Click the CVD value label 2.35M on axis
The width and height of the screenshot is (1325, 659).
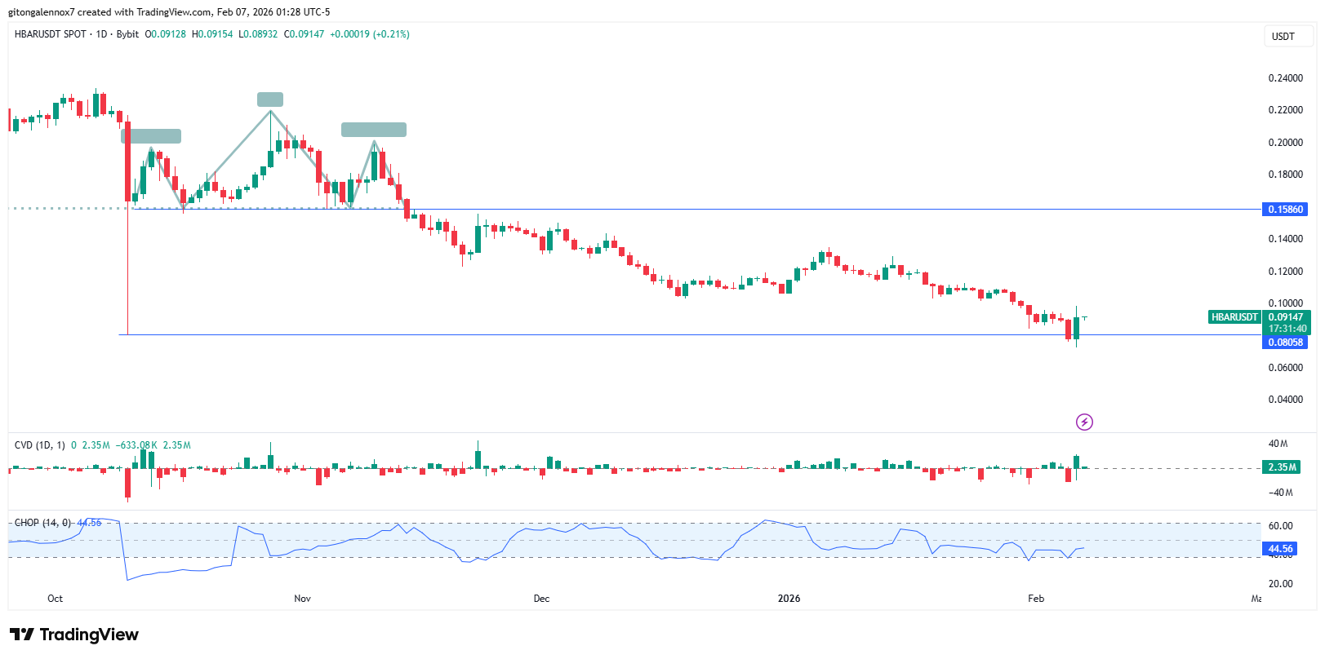(1283, 467)
